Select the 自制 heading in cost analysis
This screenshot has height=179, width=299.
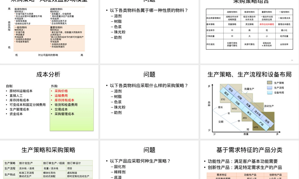[9, 86]
